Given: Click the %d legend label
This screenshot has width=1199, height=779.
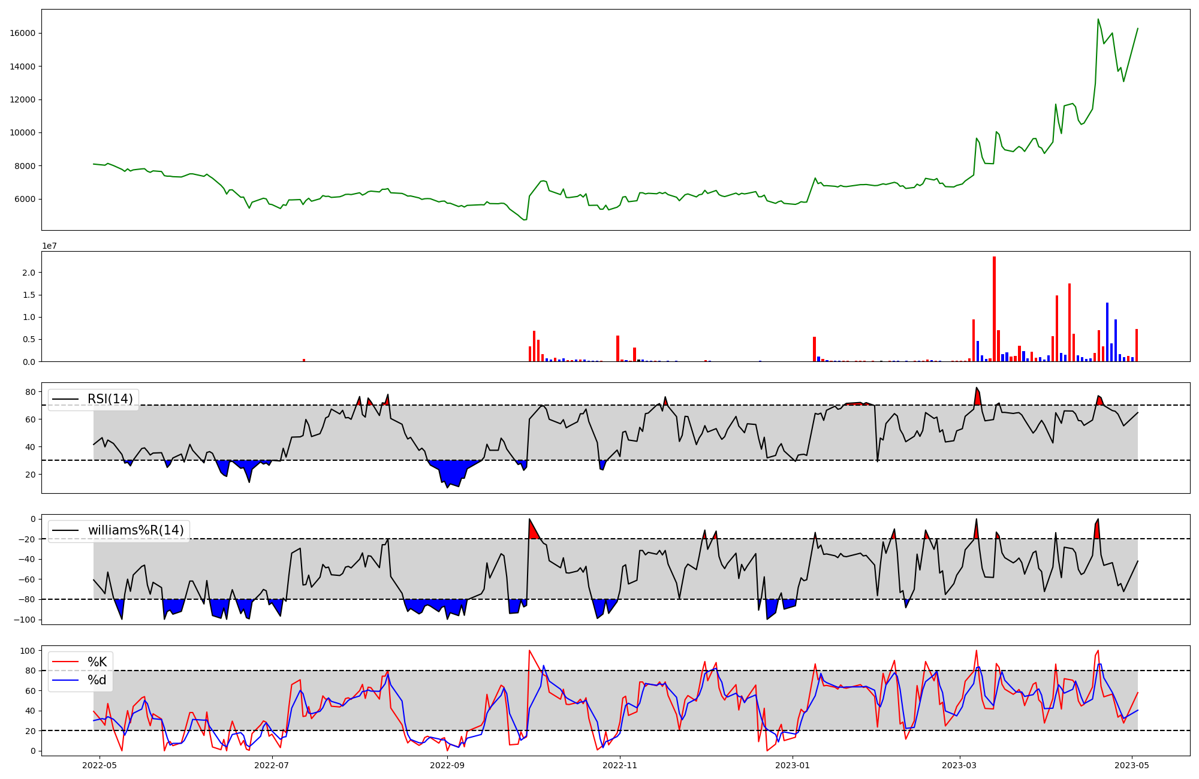Looking at the screenshot, I should tap(97, 680).
